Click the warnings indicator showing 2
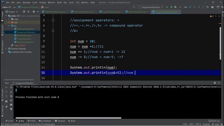Viewport: 224px width, 126px height. [x=211, y=16]
